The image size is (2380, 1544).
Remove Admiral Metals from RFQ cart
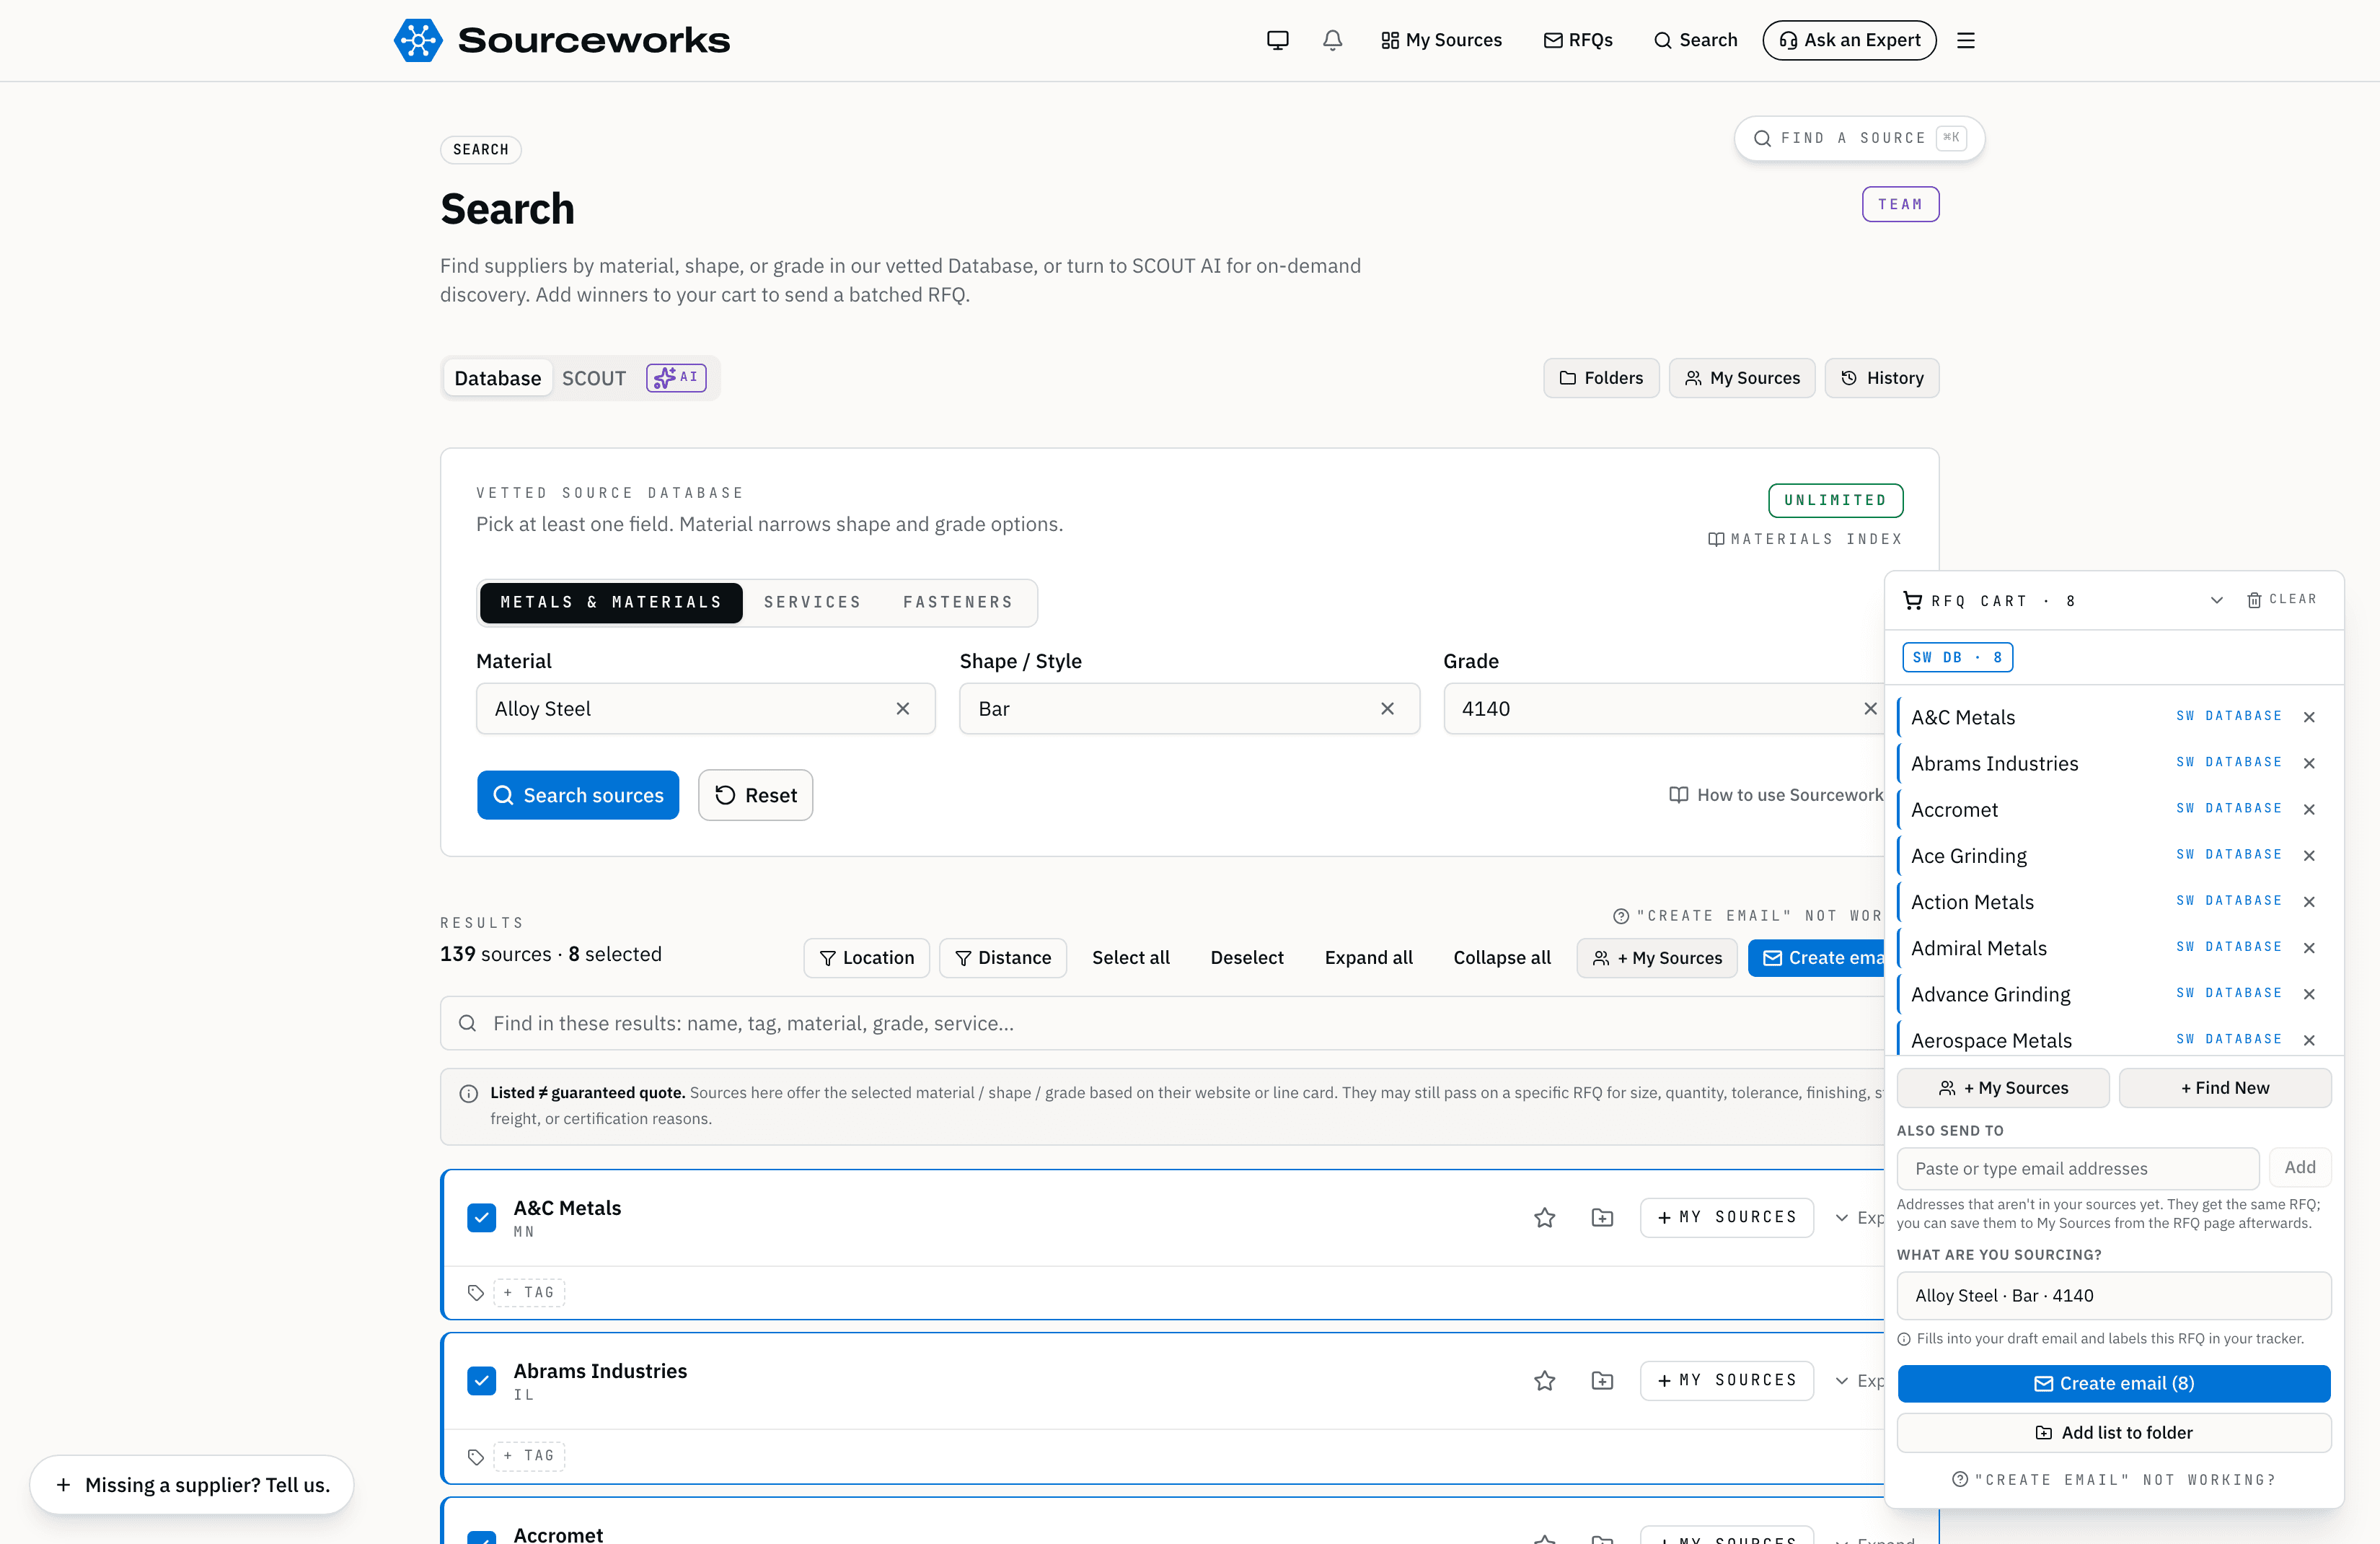coord(2308,947)
